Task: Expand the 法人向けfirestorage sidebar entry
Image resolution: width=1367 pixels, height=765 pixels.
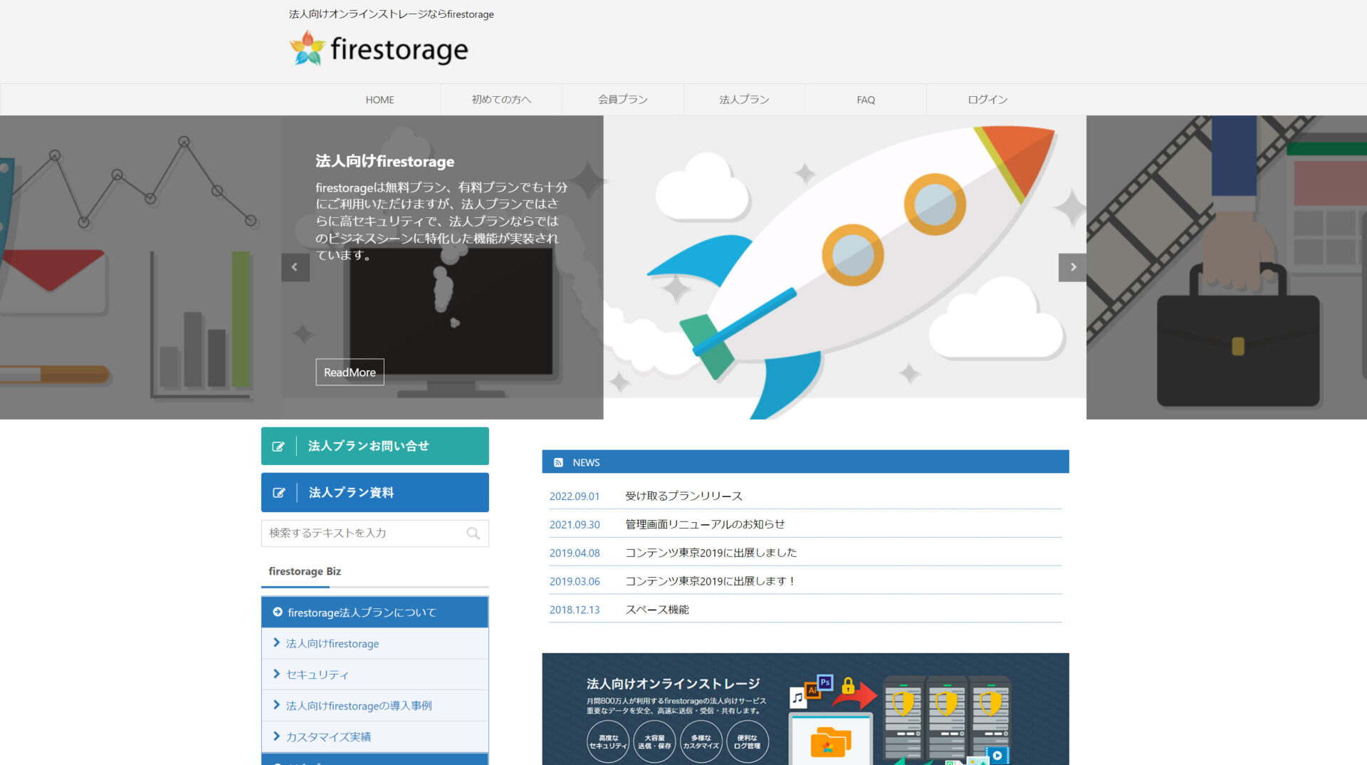Action: coord(331,643)
